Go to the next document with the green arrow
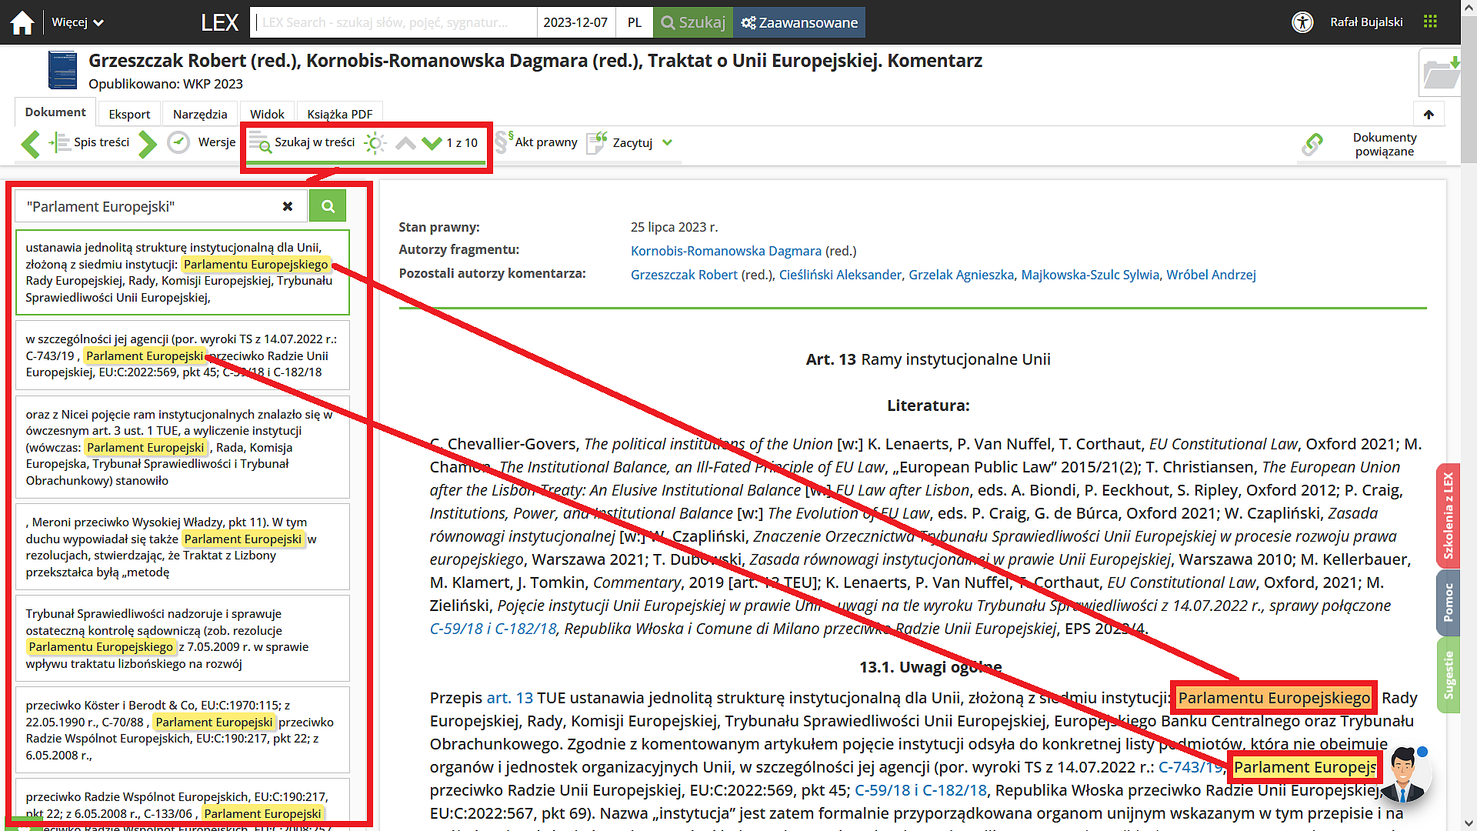The height and width of the screenshot is (831, 1477). (148, 143)
